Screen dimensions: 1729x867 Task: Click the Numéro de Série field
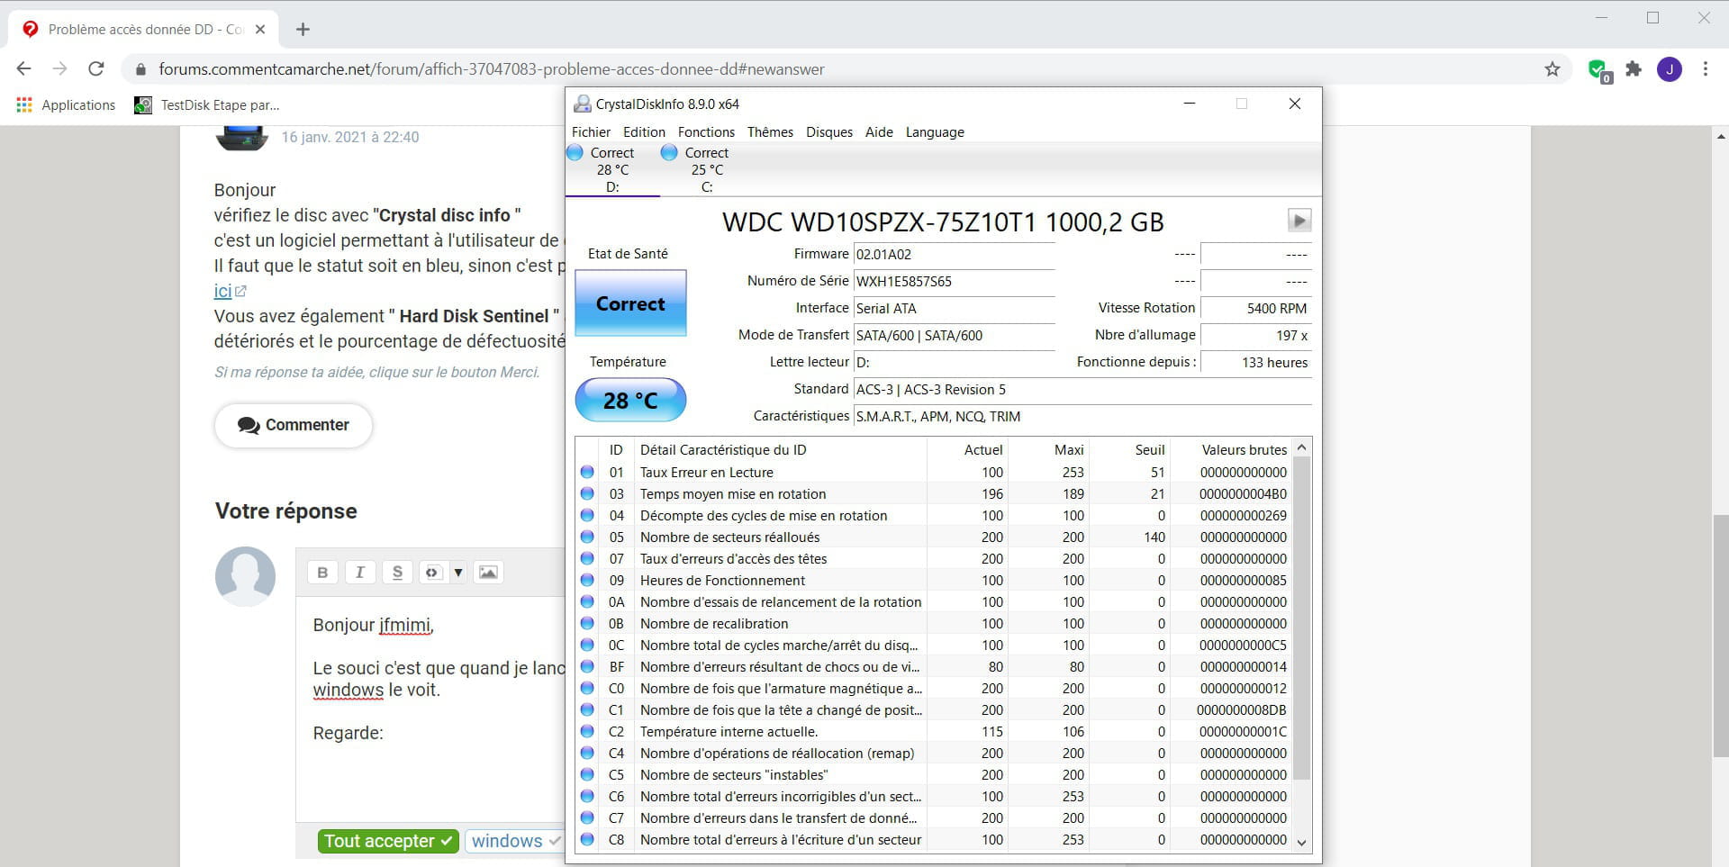click(954, 282)
